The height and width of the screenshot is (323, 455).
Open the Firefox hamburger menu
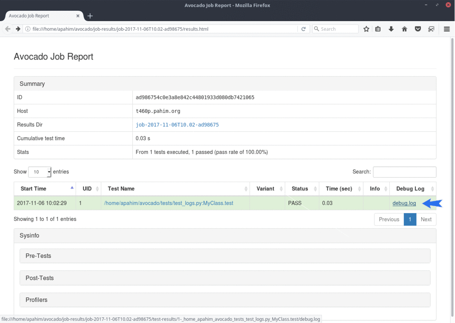click(x=446, y=29)
